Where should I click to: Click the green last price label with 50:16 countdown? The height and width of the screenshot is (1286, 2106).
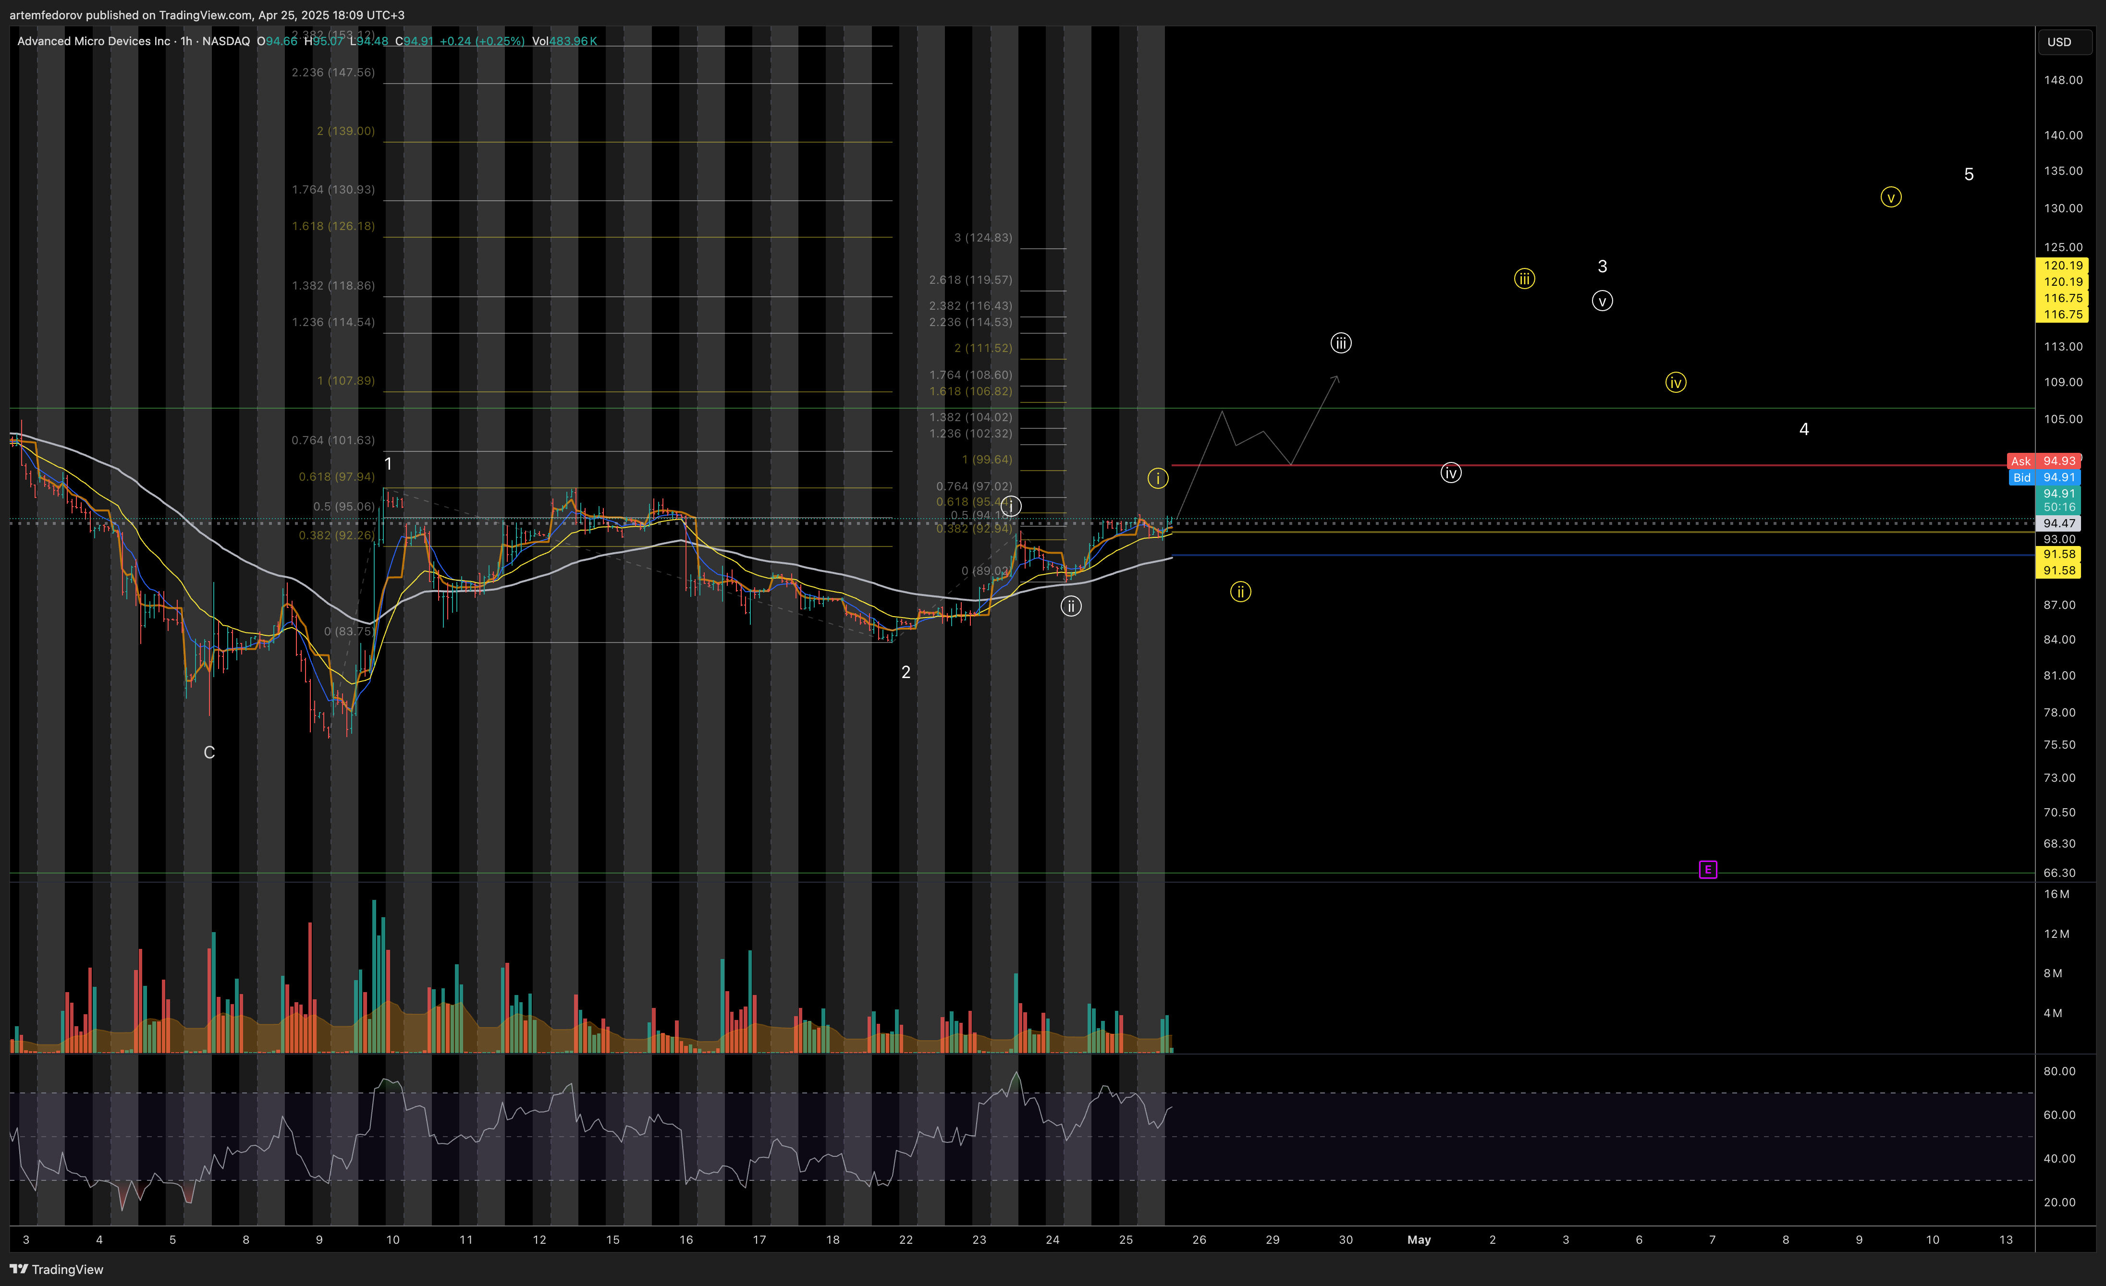click(x=2059, y=500)
